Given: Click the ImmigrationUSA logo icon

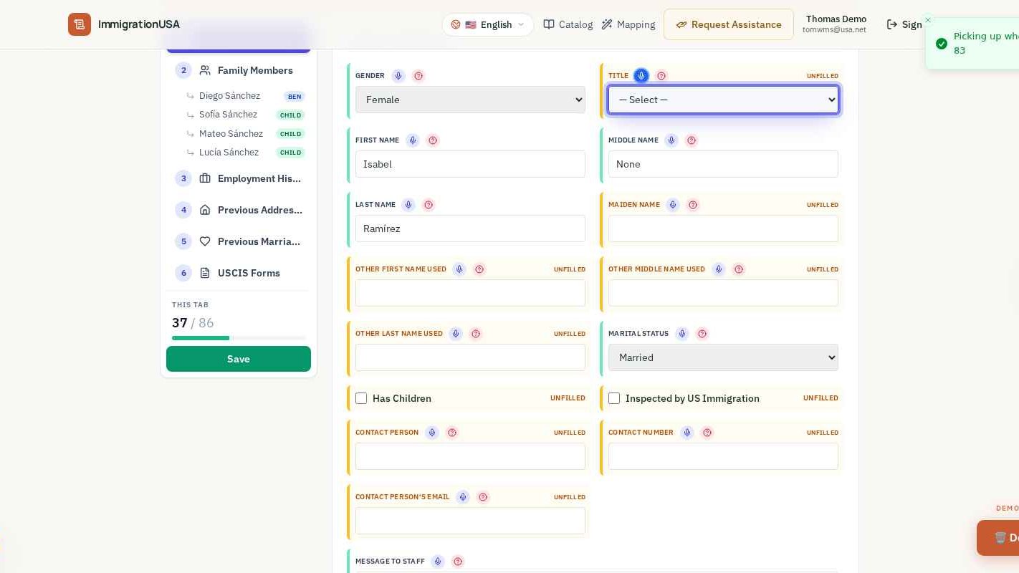Looking at the screenshot, I should [80, 24].
